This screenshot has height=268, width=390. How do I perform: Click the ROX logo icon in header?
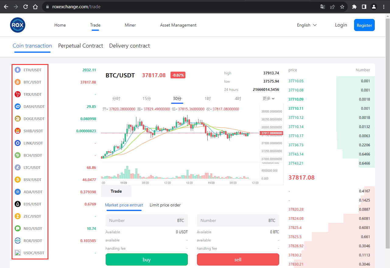18,25
